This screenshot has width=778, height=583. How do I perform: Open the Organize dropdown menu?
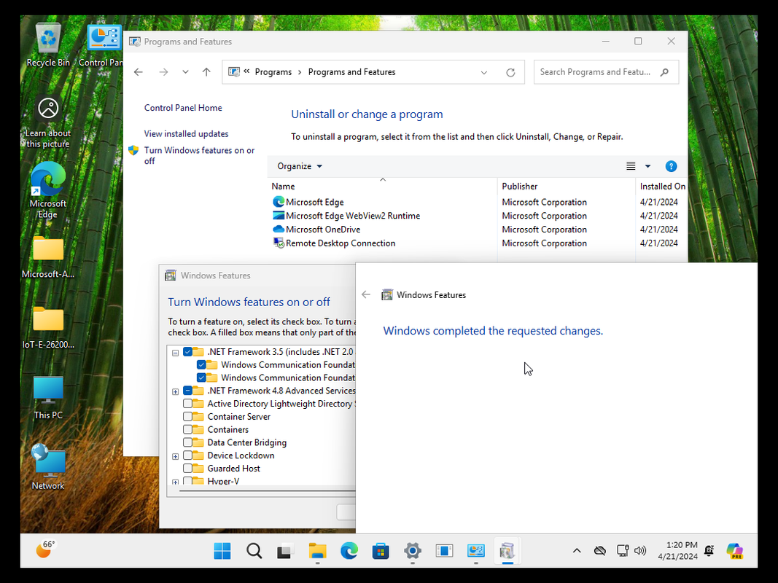tap(300, 167)
